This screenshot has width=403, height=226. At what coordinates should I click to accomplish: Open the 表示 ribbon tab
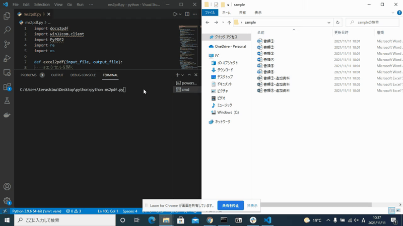(258, 13)
